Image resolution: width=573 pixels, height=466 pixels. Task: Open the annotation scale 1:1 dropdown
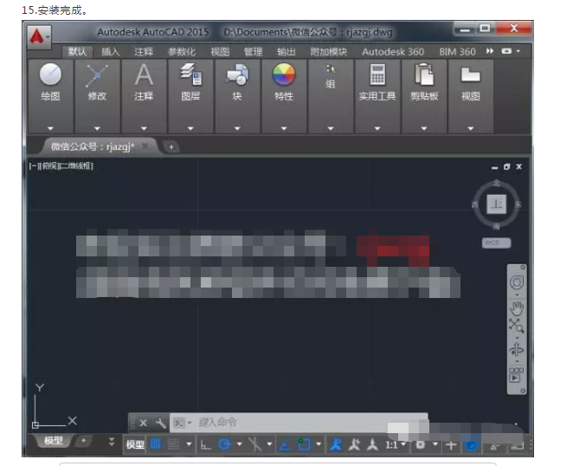pos(396,444)
